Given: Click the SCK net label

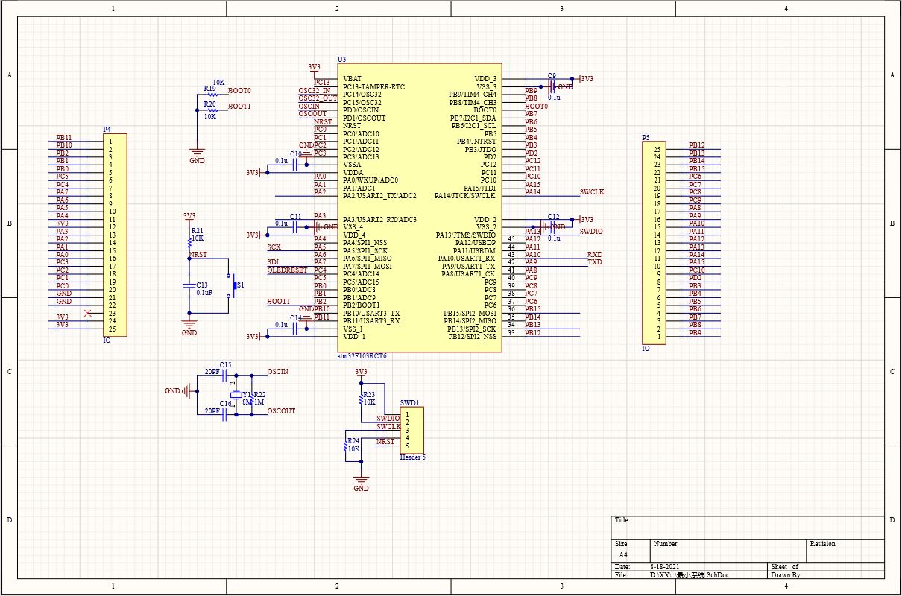Looking at the screenshot, I should click(274, 247).
